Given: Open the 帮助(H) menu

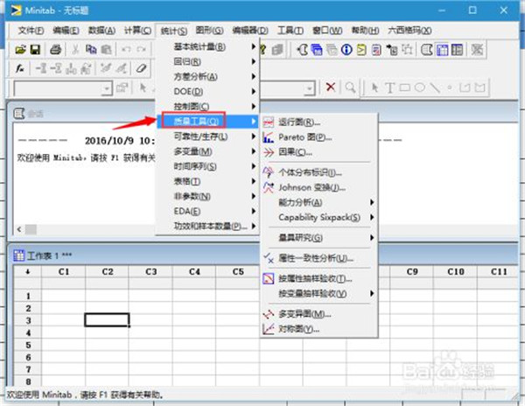Looking at the screenshot, I should click(365, 31).
